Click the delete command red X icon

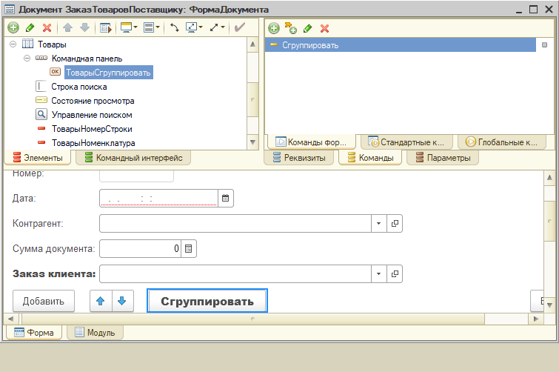tap(324, 27)
